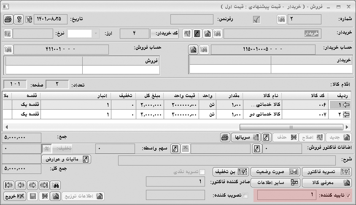The image size is (356, 205).
Task: Click the help question mark icon
Action: click(19, 19)
